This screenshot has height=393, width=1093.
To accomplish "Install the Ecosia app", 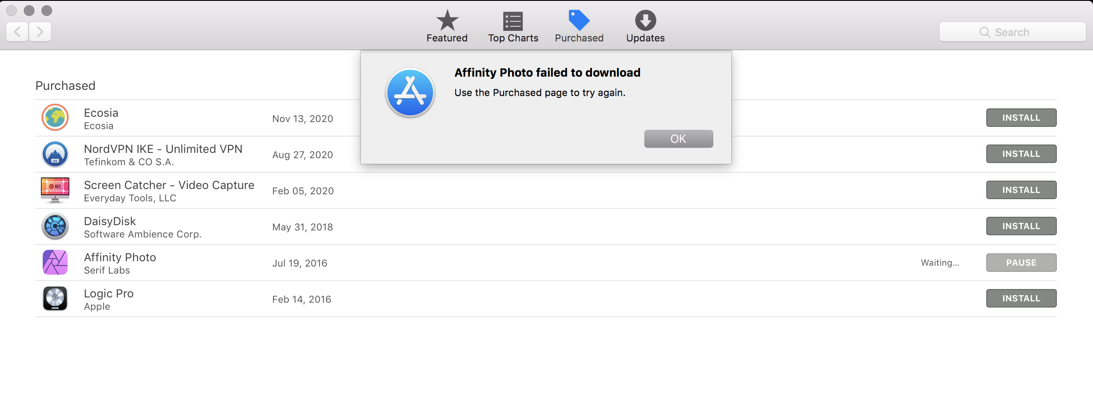I will click(1021, 118).
